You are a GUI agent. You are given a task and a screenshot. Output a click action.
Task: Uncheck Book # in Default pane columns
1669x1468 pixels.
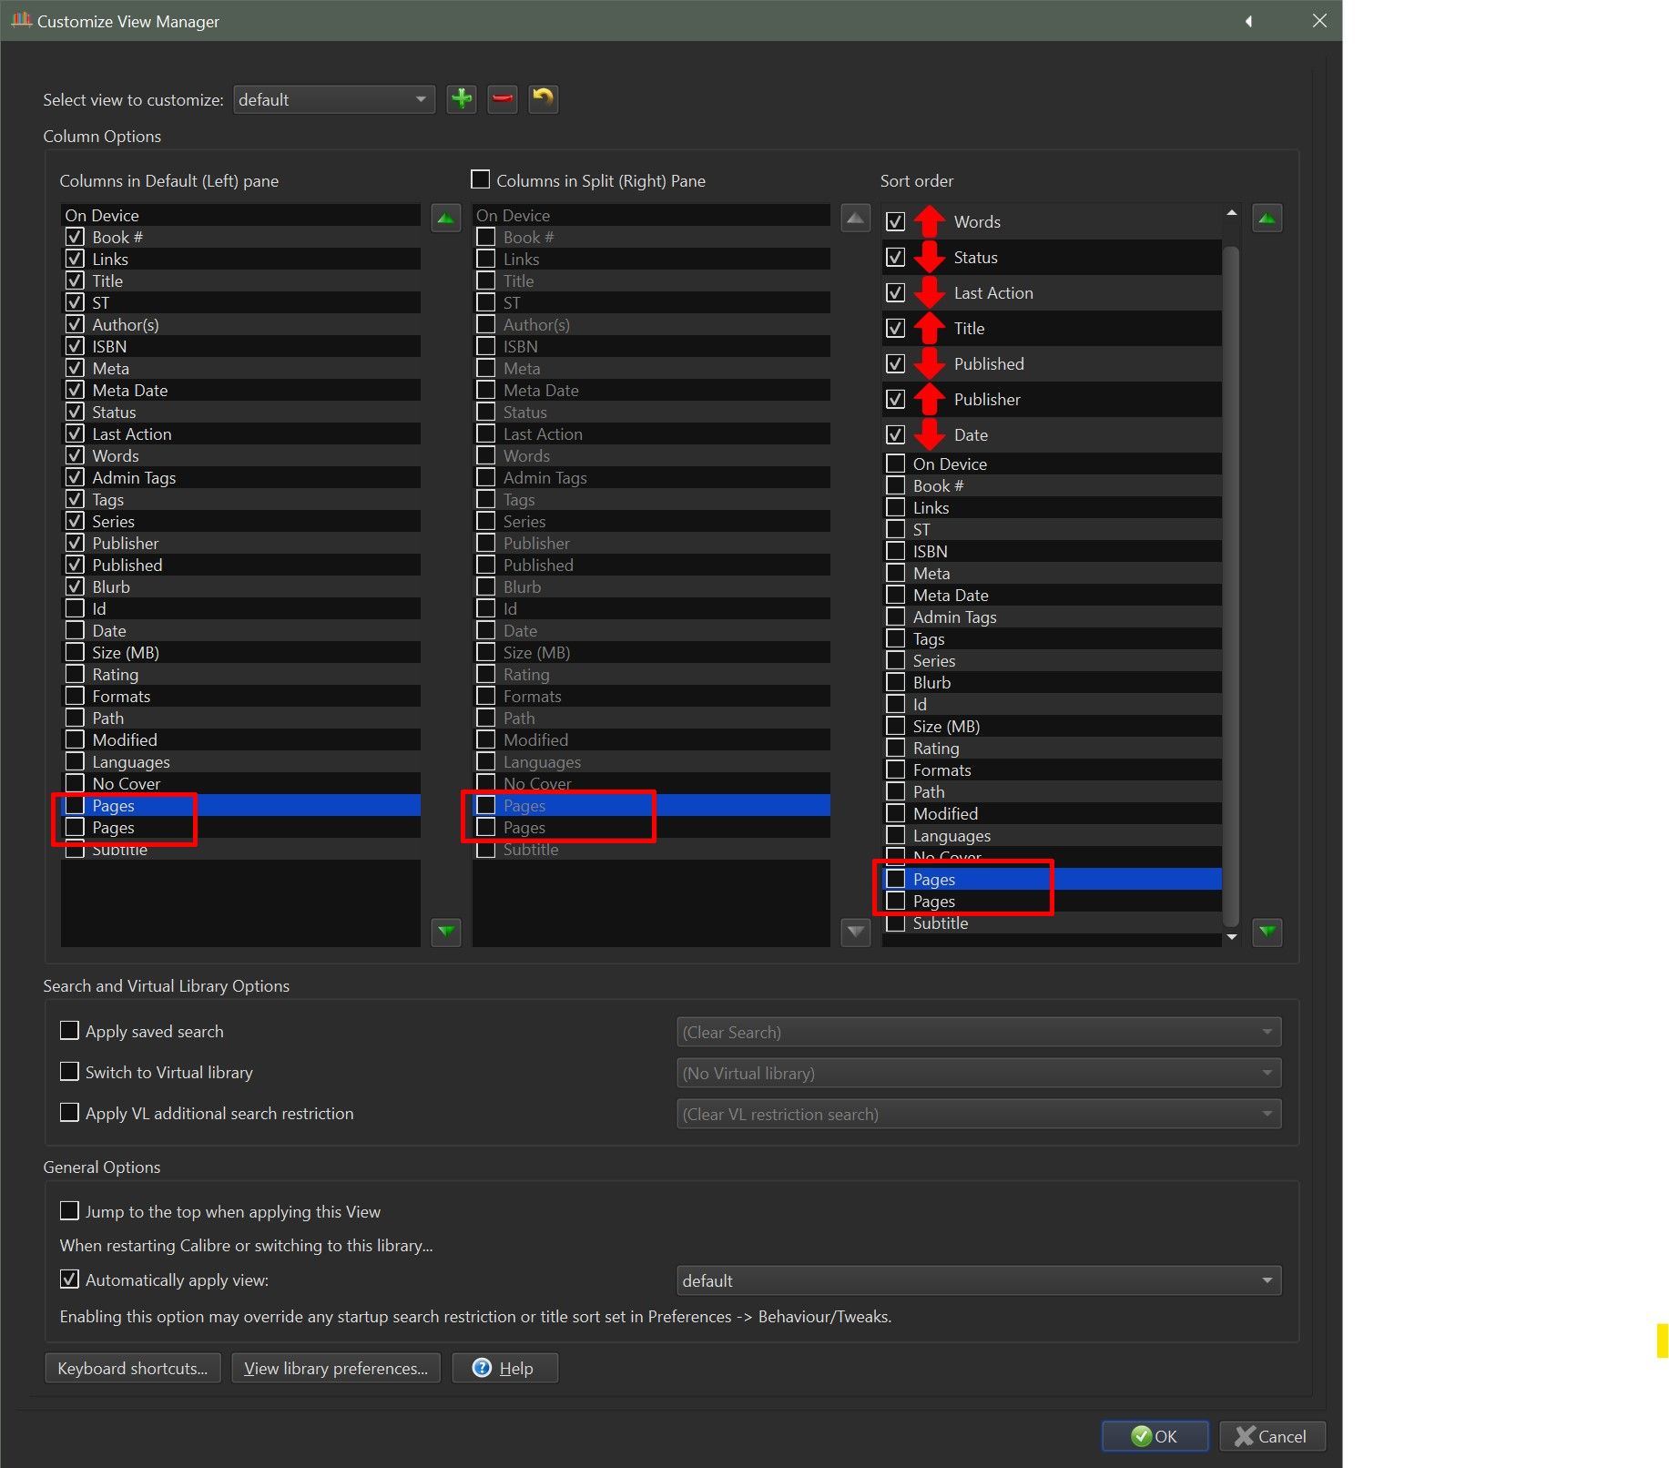click(x=76, y=237)
